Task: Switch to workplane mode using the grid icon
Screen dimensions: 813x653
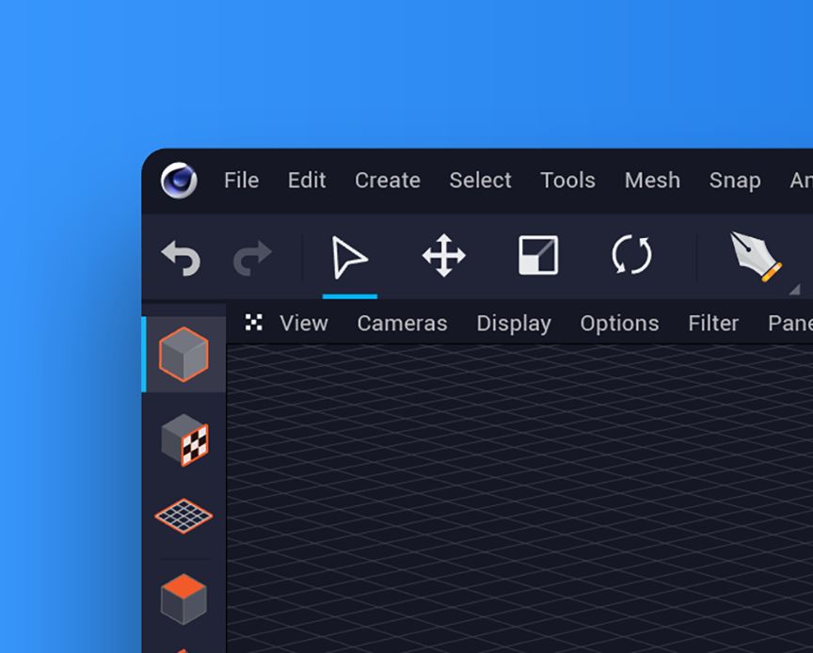Action: point(183,514)
